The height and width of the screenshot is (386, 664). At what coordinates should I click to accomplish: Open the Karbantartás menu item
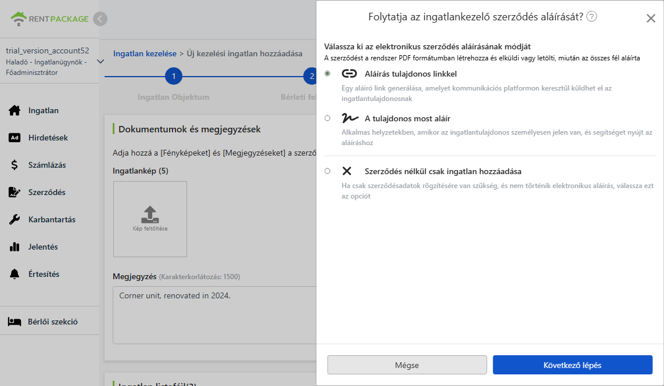[x=52, y=219]
